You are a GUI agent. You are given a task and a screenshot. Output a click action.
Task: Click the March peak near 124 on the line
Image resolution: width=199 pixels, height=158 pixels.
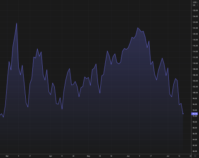[x=17, y=23]
